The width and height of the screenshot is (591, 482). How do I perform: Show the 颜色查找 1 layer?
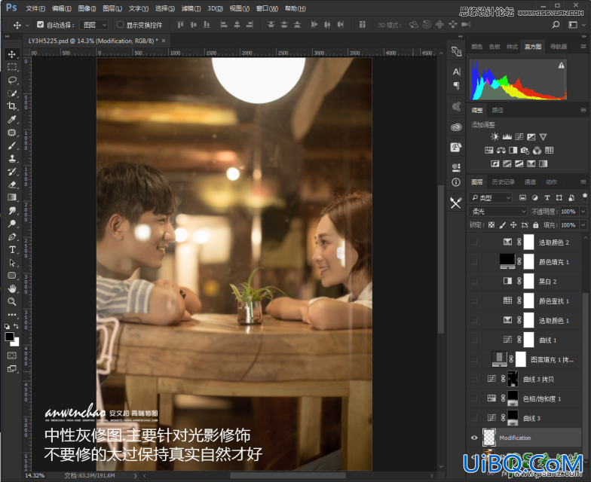(x=474, y=301)
